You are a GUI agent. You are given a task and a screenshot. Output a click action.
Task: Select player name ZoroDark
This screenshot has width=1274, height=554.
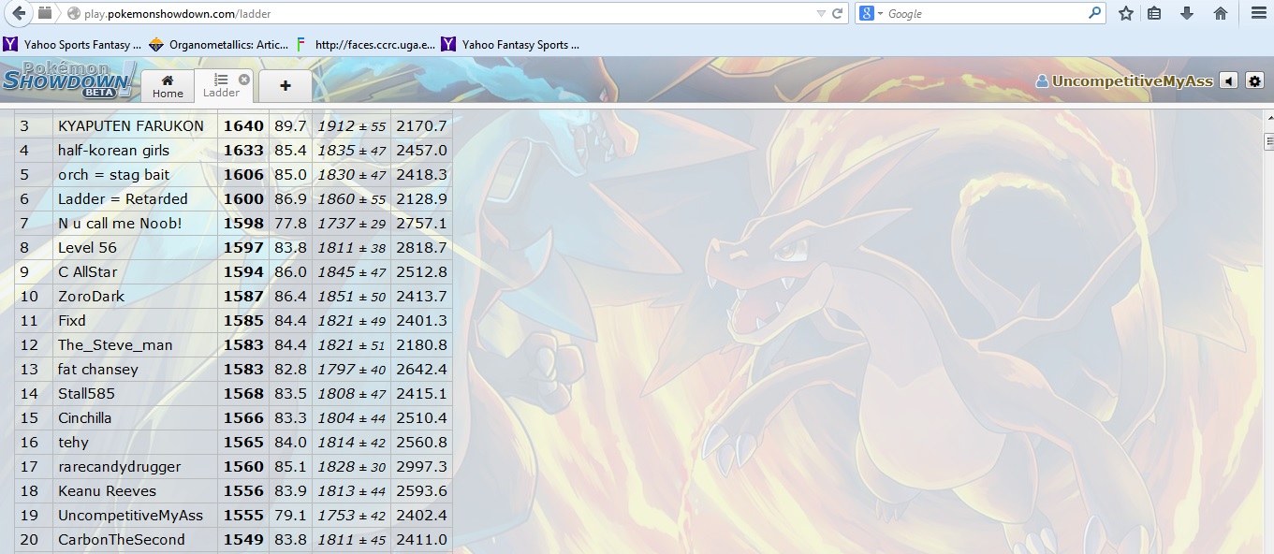pos(91,296)
